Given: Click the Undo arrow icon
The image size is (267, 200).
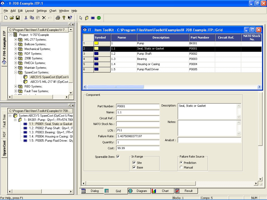Looking at the screenshot, I should click(x=50, y=18).
